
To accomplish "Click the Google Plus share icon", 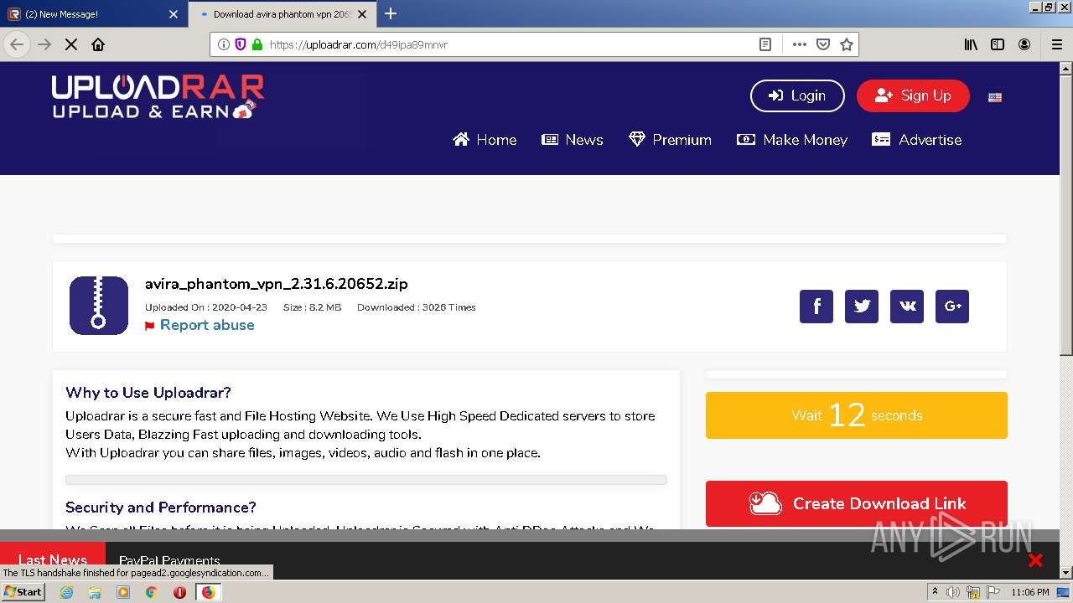I will coord(952,307).
